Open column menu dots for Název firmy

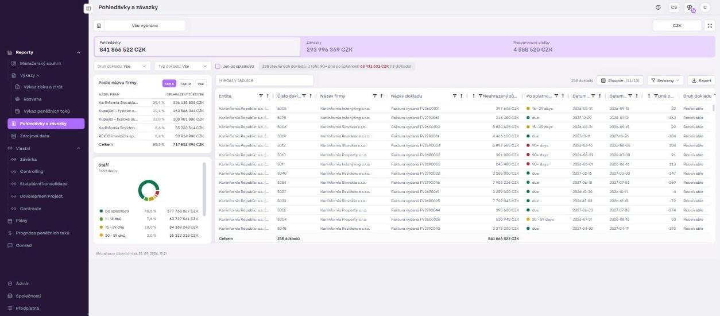pyautogui.click(x=381, y=96)
